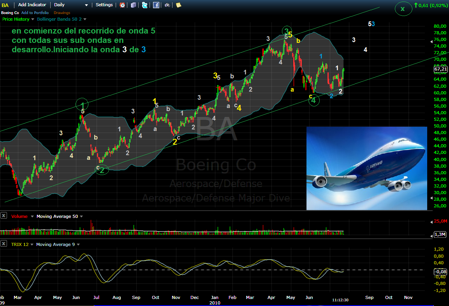449x306 pixels.
Task: Click the -0,08 TRIX value tag
Action: tap(441, 271)
